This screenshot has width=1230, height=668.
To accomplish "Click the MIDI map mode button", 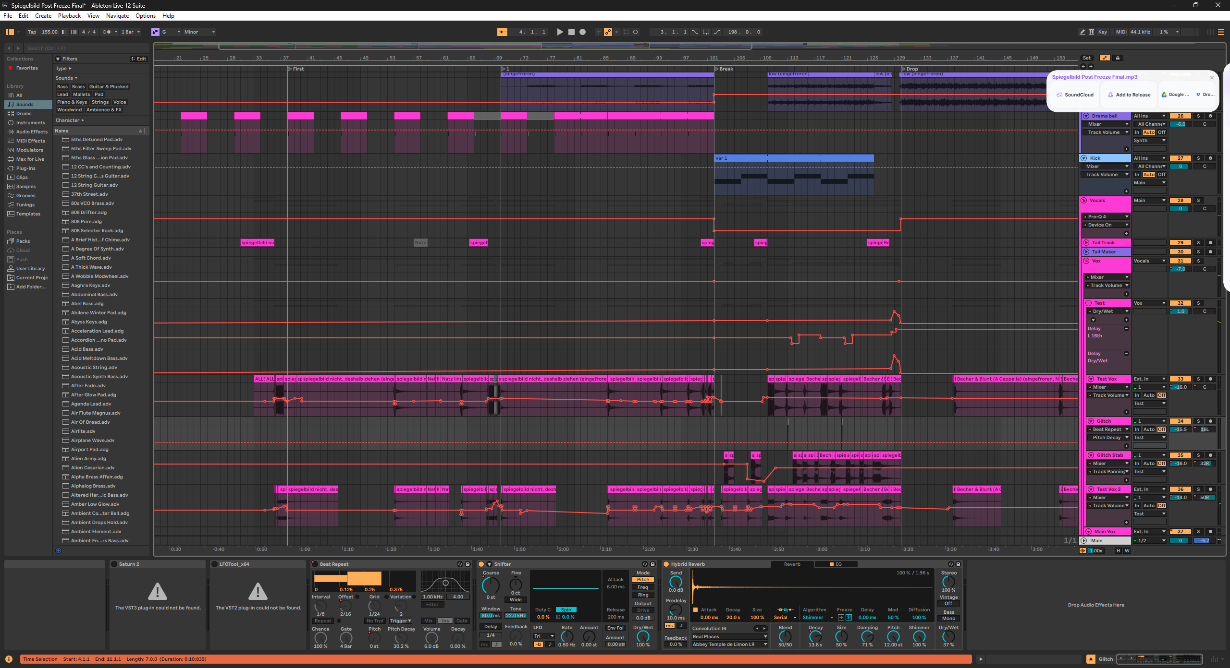I will (1121, 32).
